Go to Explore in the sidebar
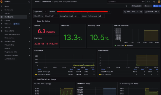The height and width of the screenshot is (95, 161). pyautogui.click(x=7, y=20)
